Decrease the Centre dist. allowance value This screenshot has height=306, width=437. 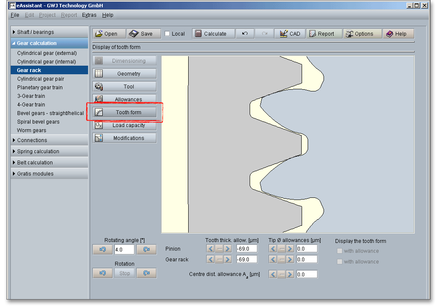pos(273,275)
